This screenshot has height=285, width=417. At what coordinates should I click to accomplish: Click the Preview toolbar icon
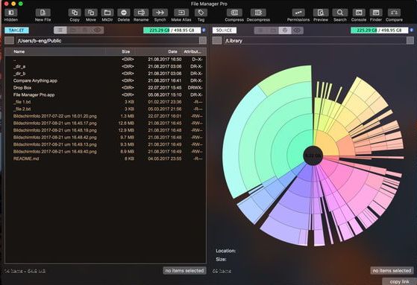321,13
